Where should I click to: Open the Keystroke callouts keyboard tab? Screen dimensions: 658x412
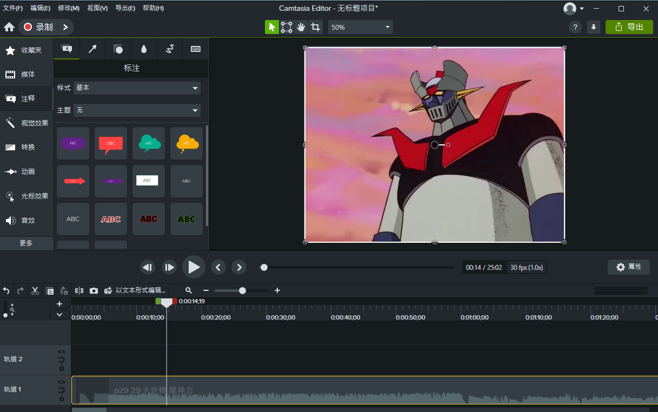click(x=196, y=49)
